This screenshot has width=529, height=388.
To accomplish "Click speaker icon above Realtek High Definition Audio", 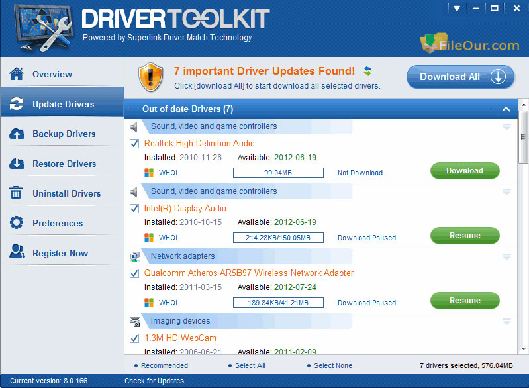I will (134, 127).
